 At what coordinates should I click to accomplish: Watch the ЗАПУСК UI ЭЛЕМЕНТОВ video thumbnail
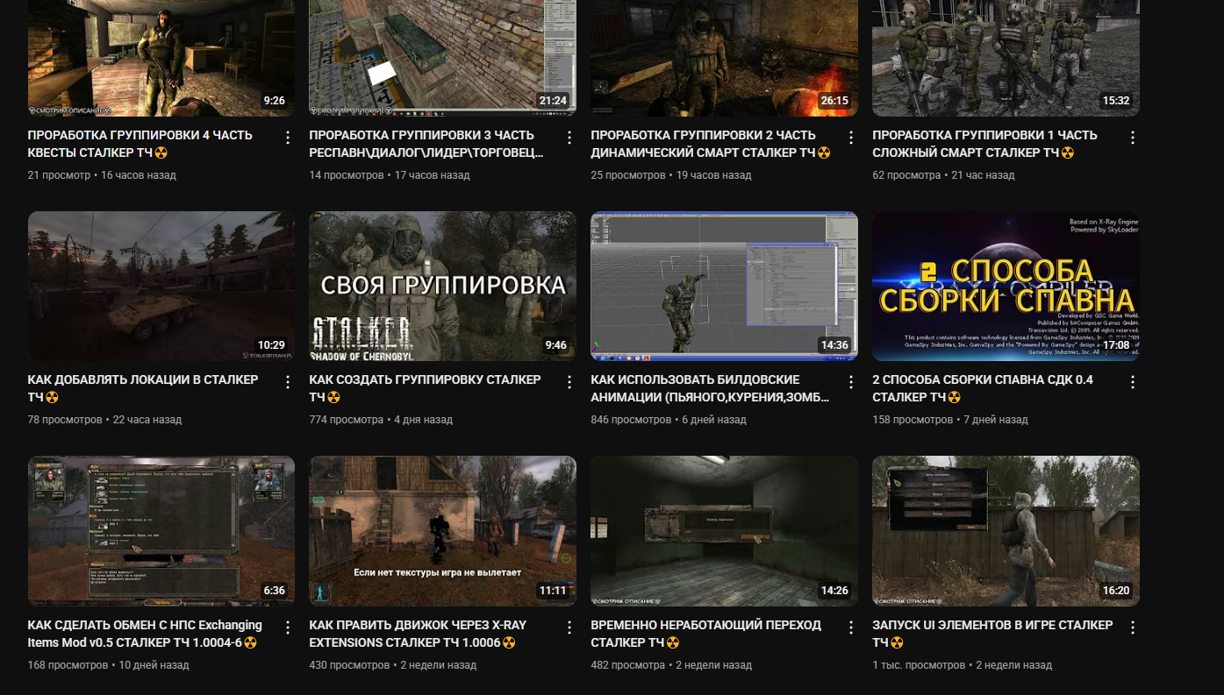1006,531
